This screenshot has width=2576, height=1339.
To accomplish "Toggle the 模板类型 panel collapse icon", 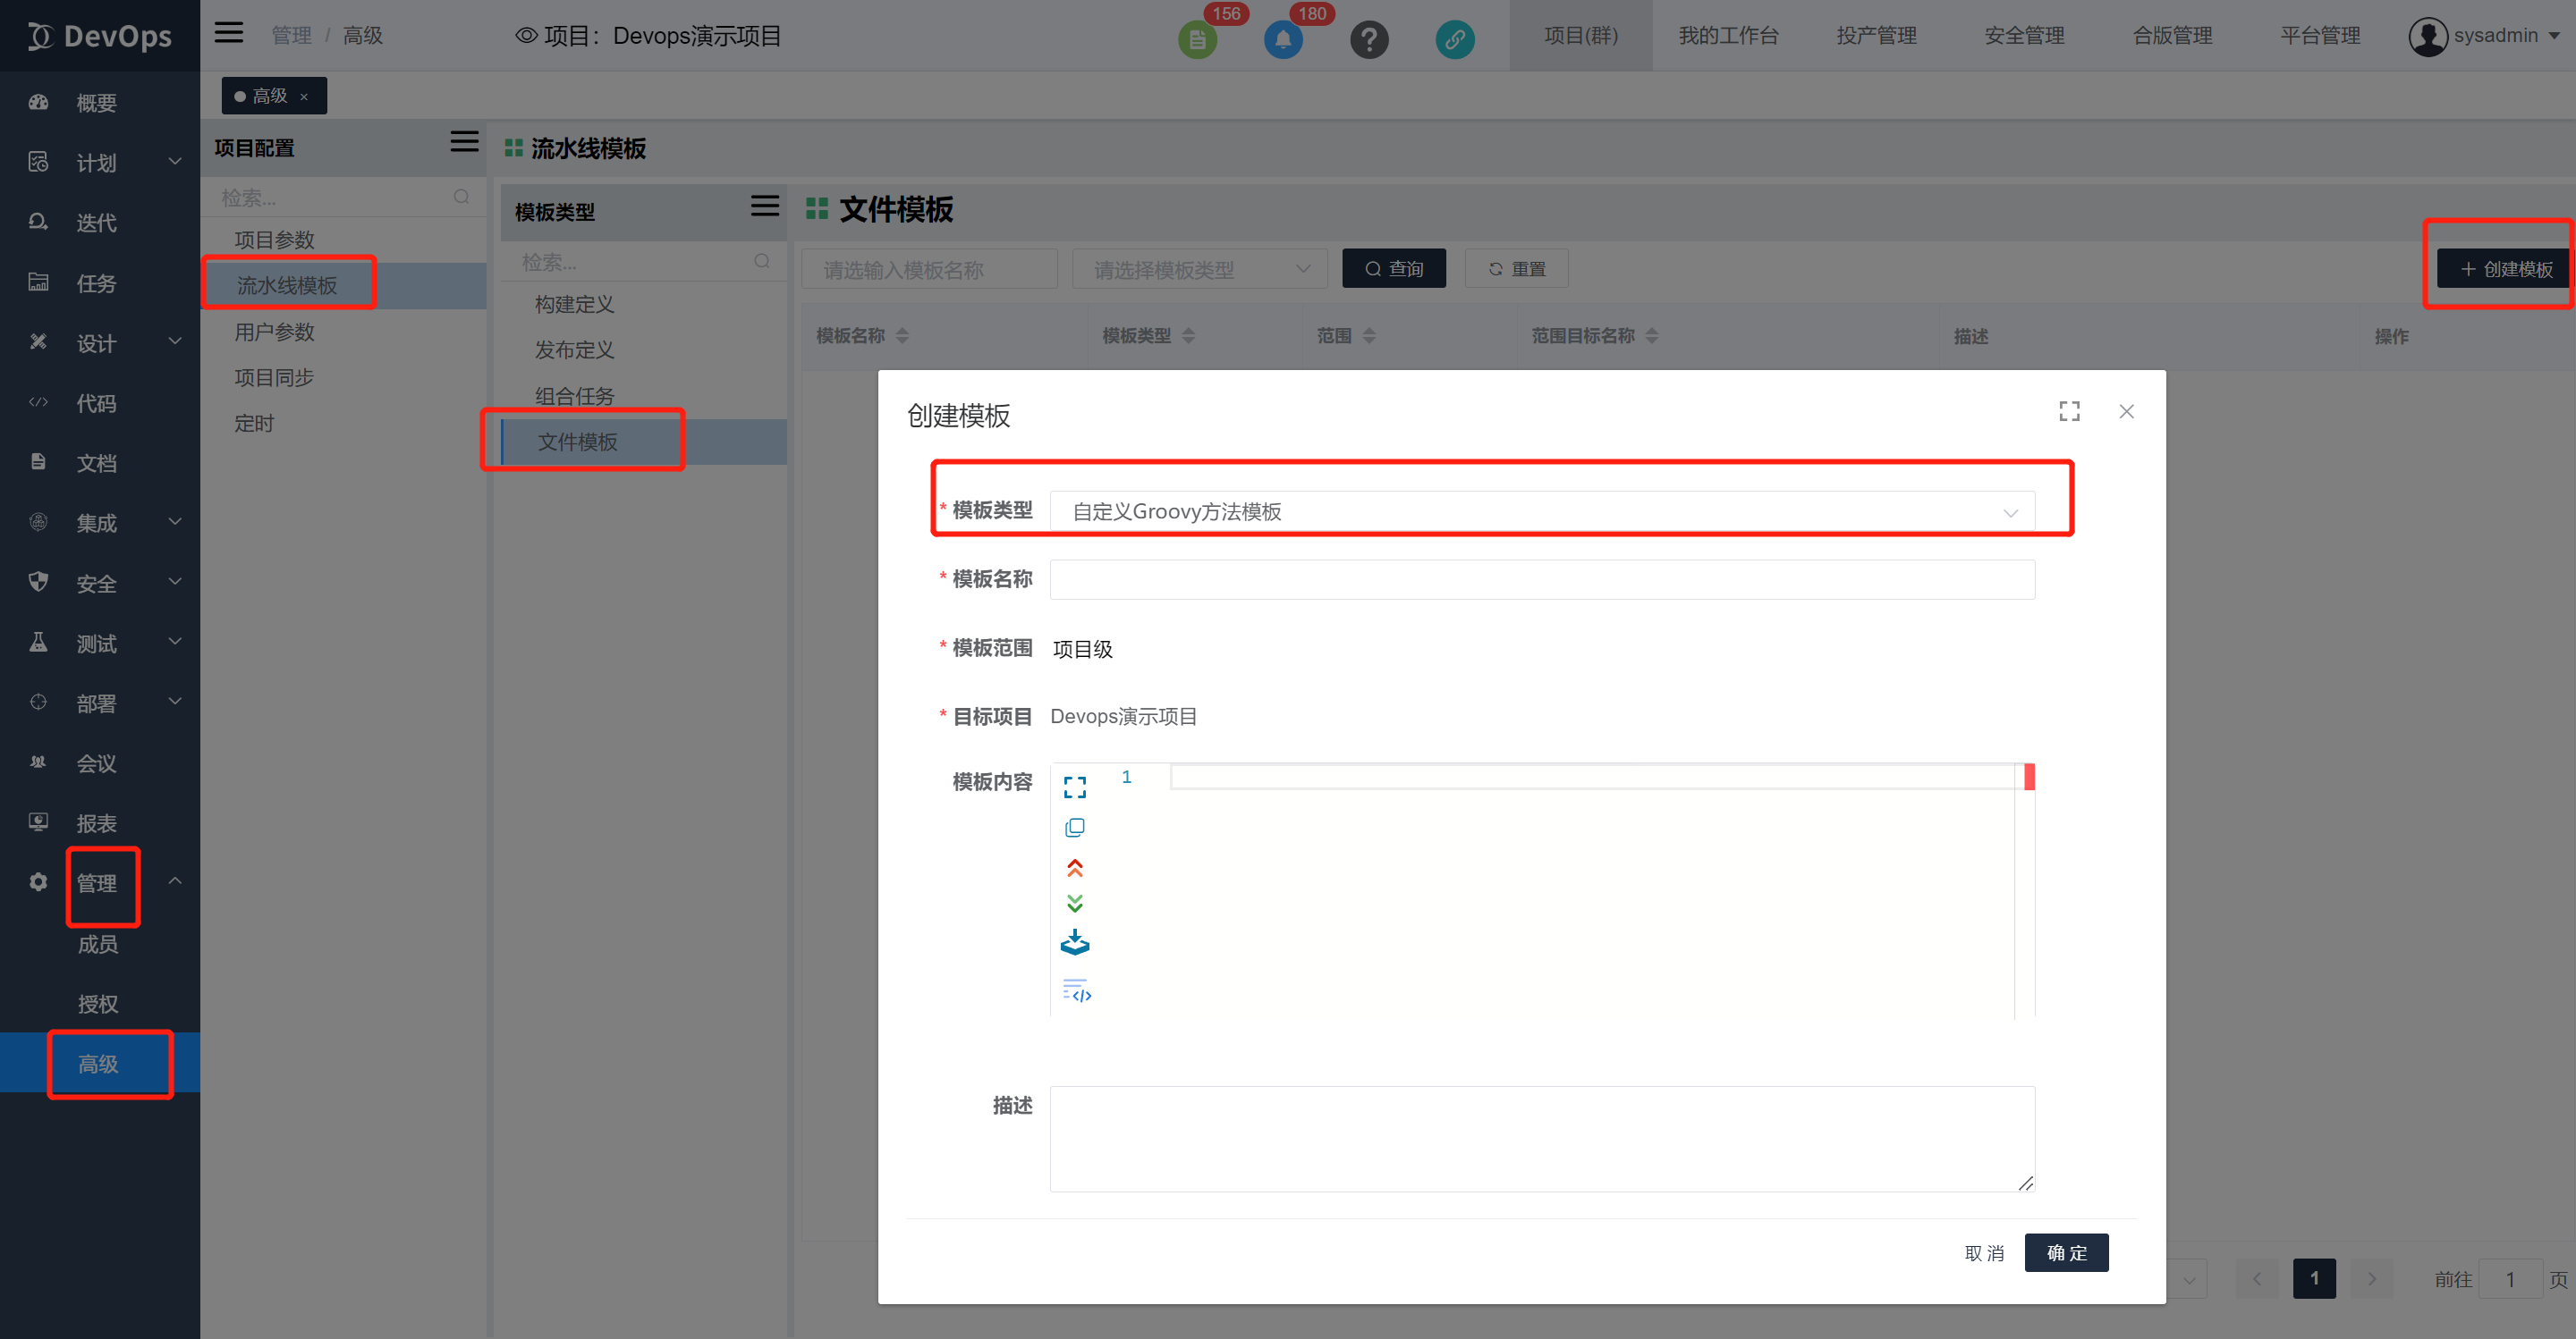I will [x=764, y=206].
